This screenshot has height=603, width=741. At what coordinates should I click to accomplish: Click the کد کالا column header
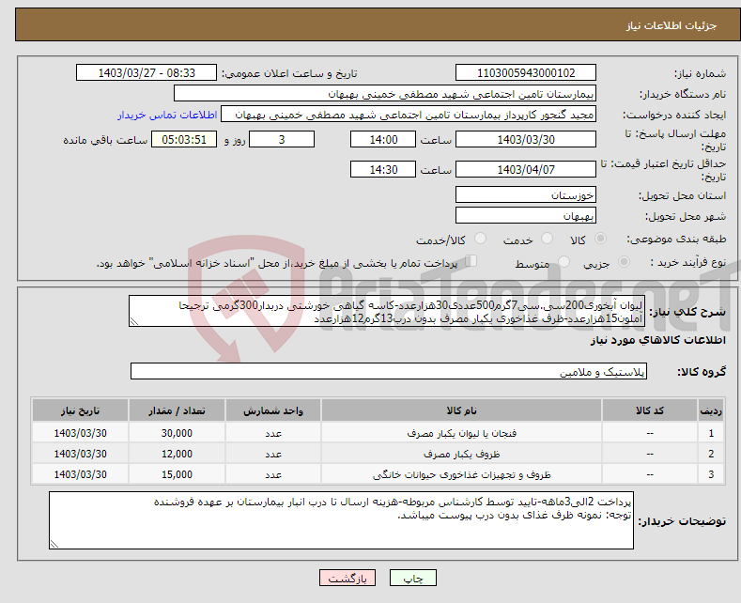click(650, 410)
